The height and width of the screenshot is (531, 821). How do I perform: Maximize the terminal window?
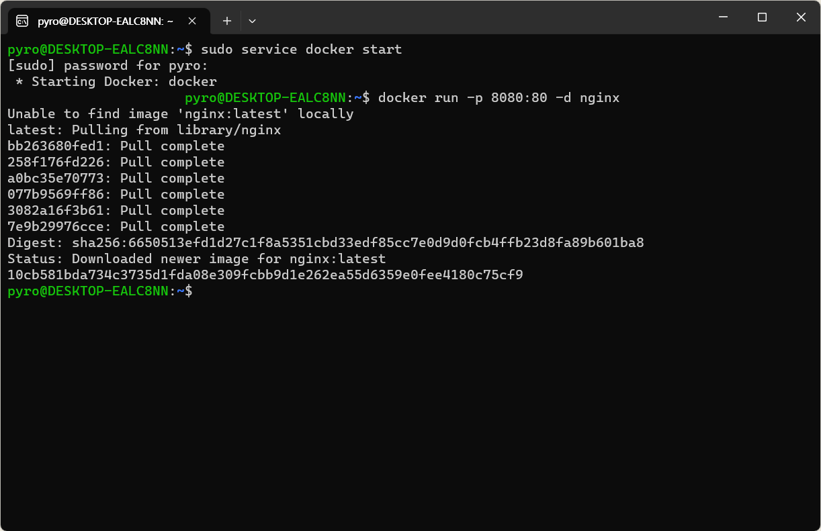click(762, 17)
